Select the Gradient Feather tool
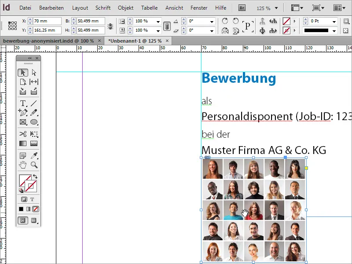The image size is (352, 264). tap(34, 143)
